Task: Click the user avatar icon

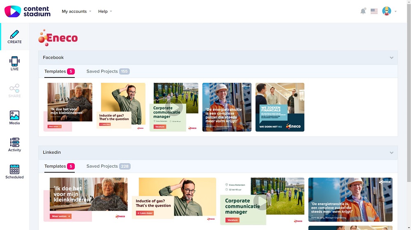Action: [x=387, y=11]
